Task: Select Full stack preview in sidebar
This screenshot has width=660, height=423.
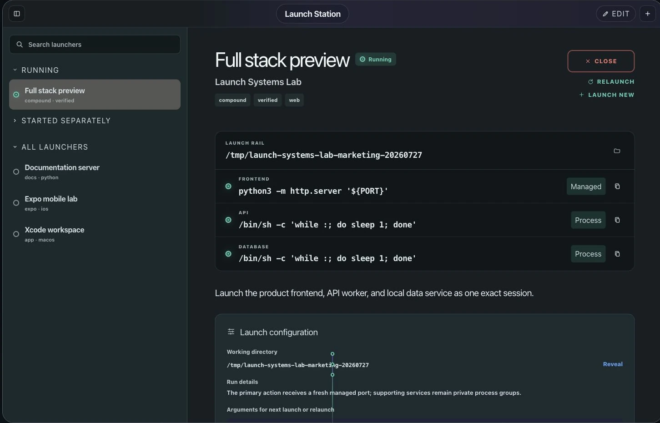Action: [x=95, y=95]
